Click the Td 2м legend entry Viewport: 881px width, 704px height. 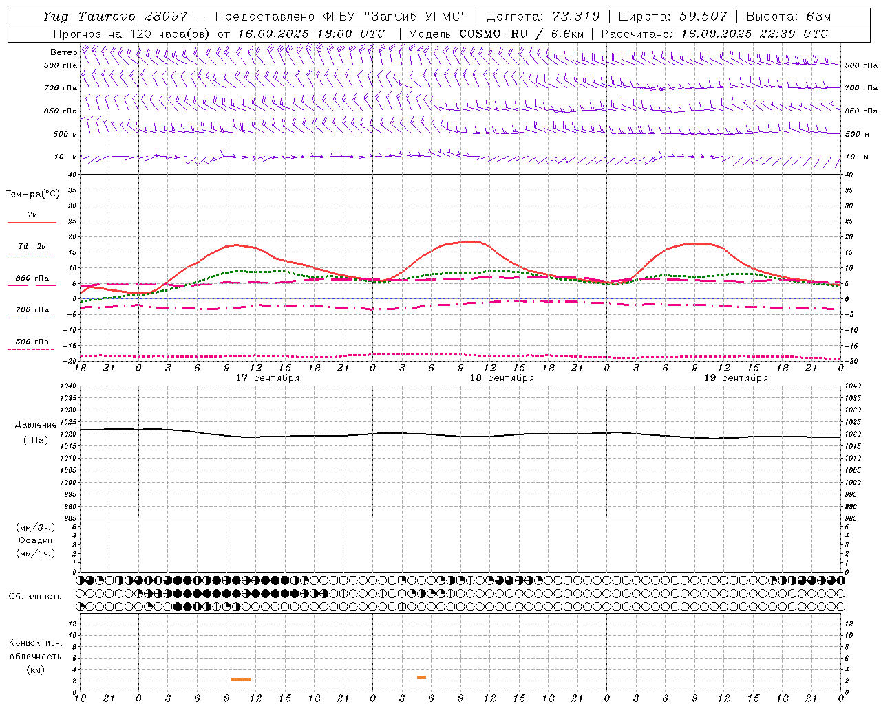tap(32, 246)
